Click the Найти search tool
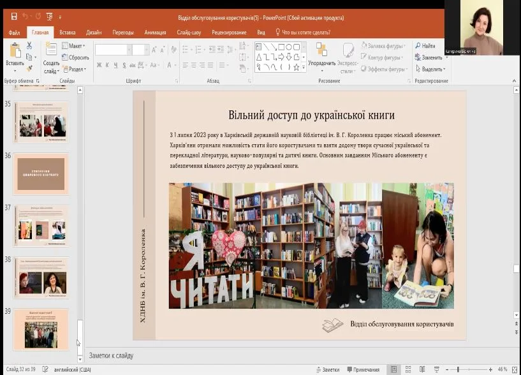The image size is (521, 375). tap(425, 46)
